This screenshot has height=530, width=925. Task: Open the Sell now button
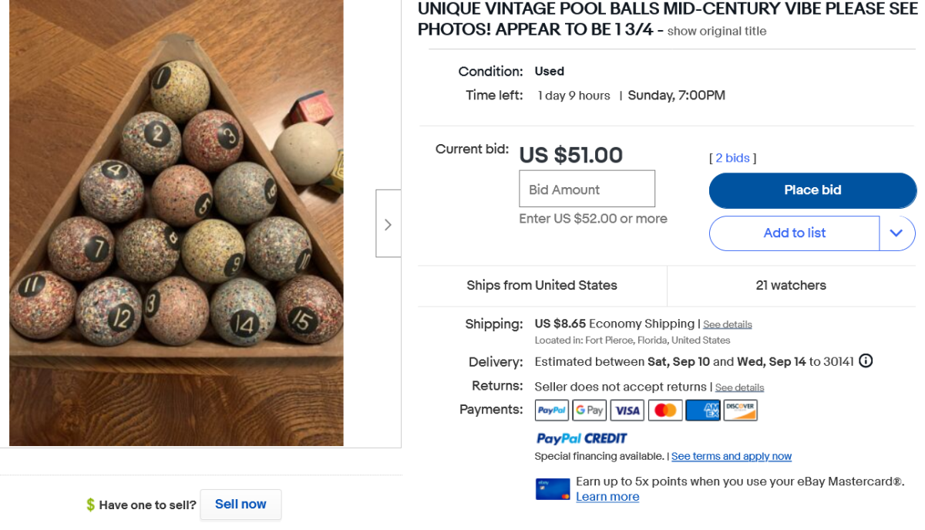(x=240, y=505)
